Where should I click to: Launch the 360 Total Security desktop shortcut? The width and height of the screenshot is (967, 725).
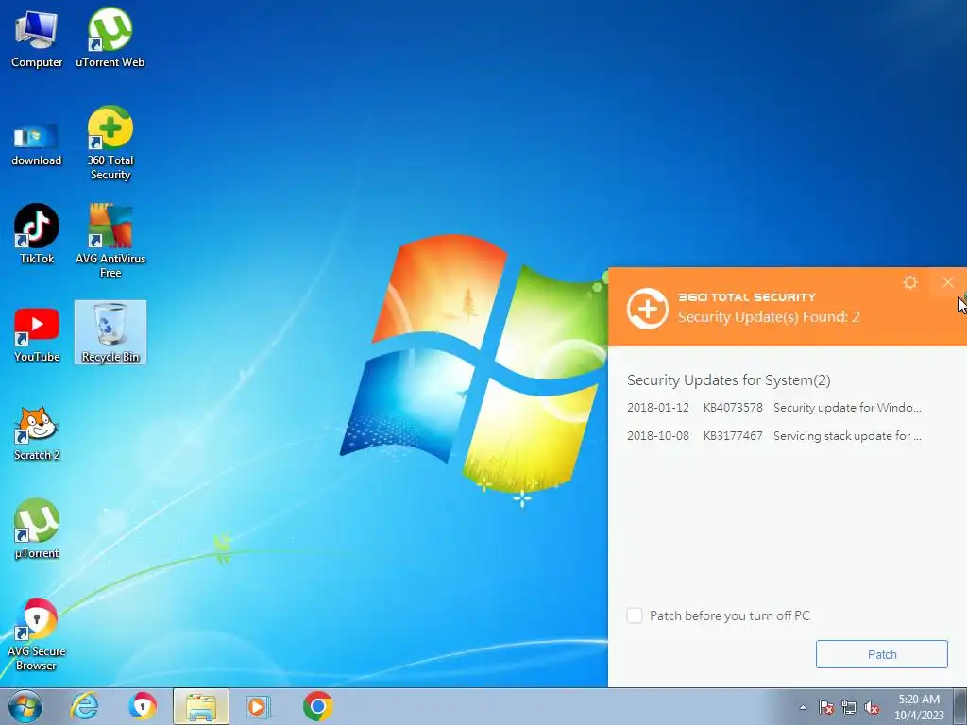[110, 143]
